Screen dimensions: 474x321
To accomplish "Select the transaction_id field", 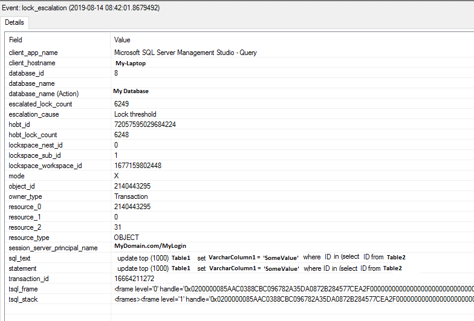I will pos(29,279).
